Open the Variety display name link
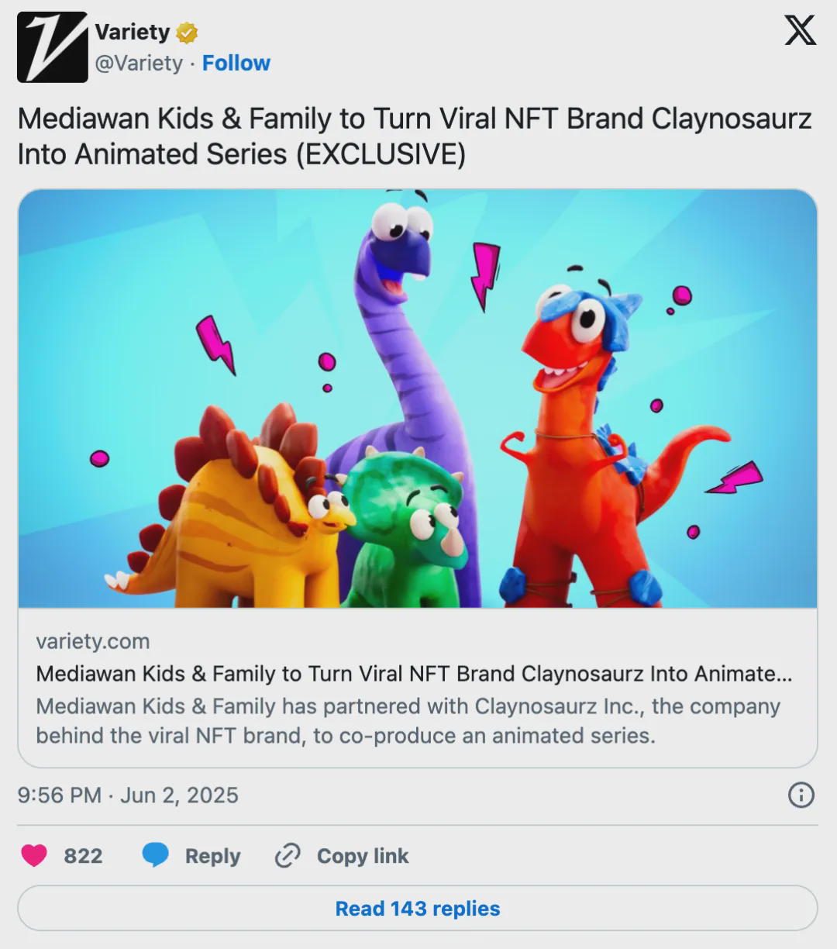Image resolution: width=837 pixels, height=949 pixels. pyautogui.click(x=132, y=32)
